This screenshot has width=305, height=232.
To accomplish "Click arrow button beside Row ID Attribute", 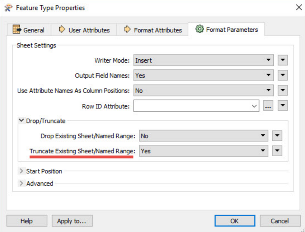I will [x=283, y=106].
